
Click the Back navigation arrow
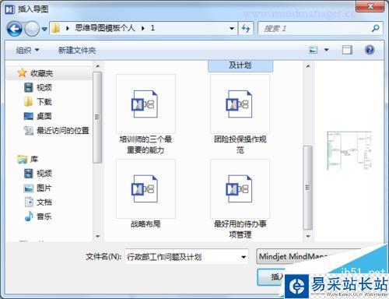(14, 29)
